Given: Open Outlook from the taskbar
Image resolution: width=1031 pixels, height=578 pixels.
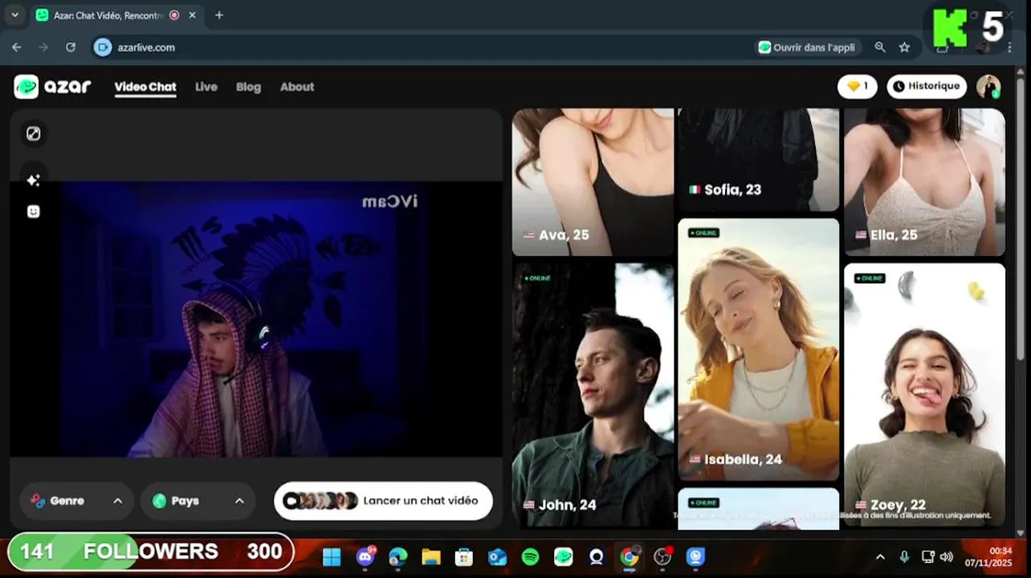Looking at the screenshot, I should coord(497,556).
